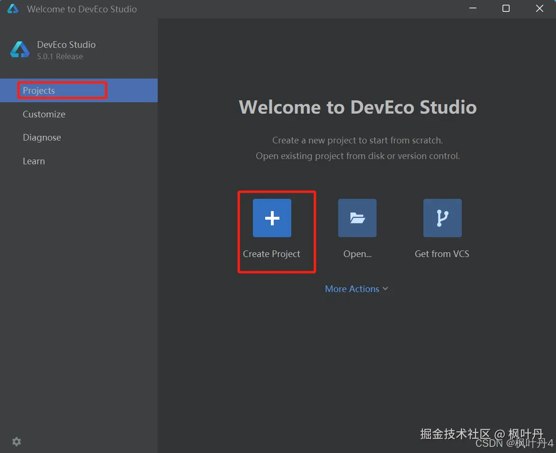This screenshot has width=556, height=453.
Task: Click the Get from VCS branch icon
Action: point(442,218)
